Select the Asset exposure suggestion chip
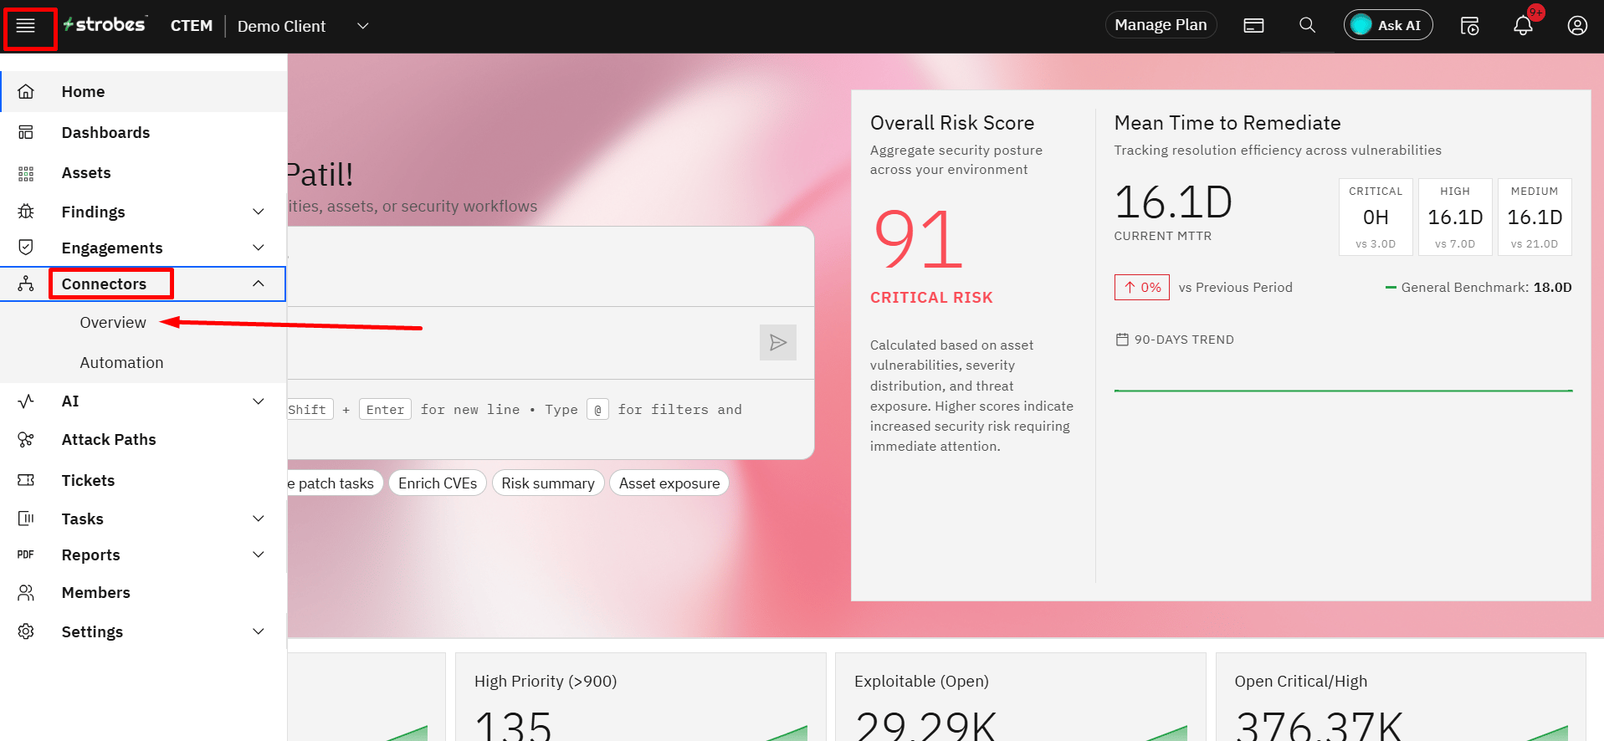 (x=669, y=483)
